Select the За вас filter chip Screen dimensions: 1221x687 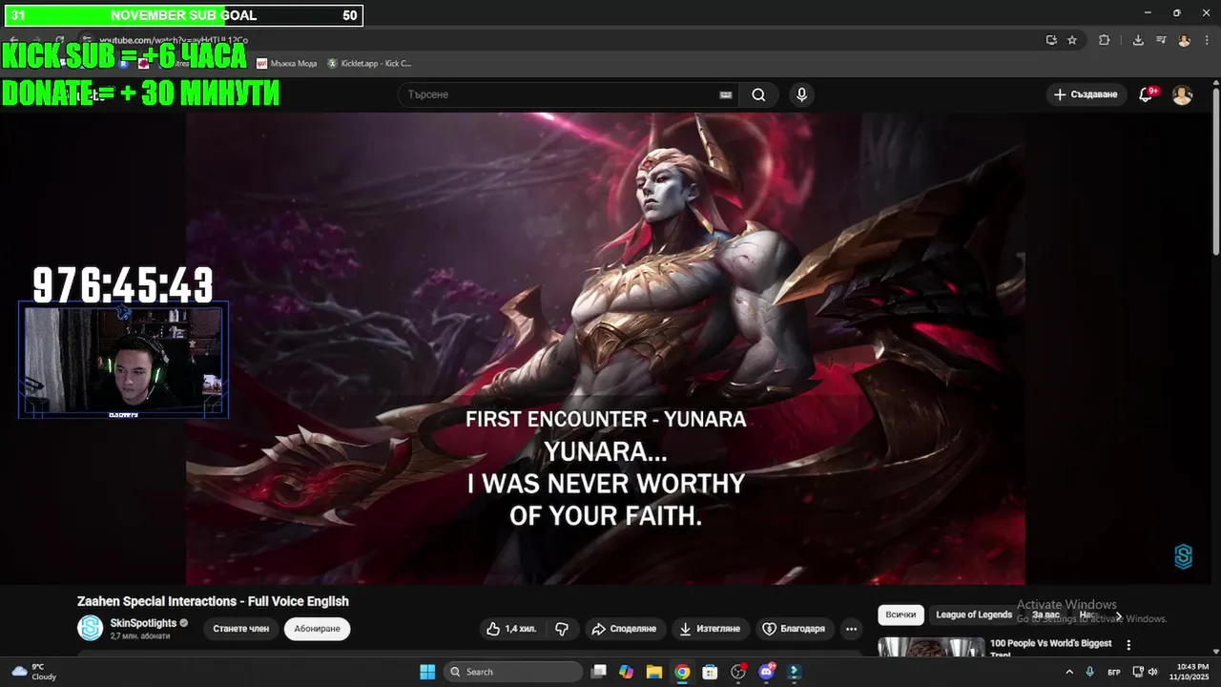tap(1045, 614)
